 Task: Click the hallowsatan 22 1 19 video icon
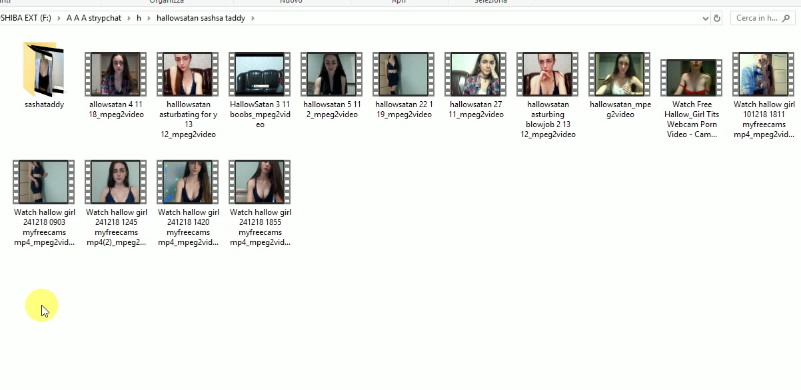point(403,74)
